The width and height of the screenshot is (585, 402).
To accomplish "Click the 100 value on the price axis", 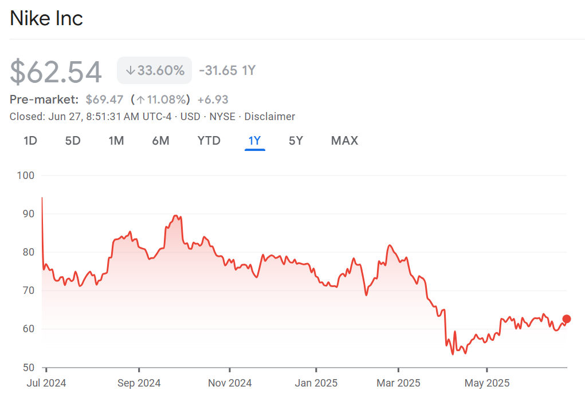I will tap(26, 176).
